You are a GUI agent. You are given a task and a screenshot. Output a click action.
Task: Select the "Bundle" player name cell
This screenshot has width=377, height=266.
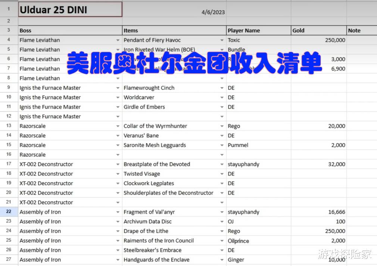point(259,50)
